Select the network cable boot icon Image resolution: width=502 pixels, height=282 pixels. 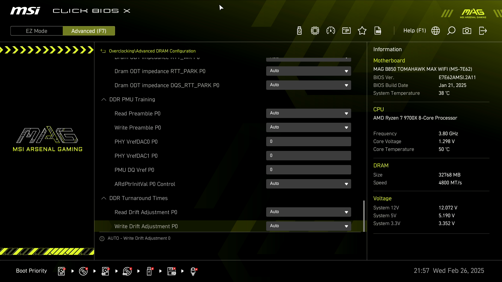(x=194, y=271)
